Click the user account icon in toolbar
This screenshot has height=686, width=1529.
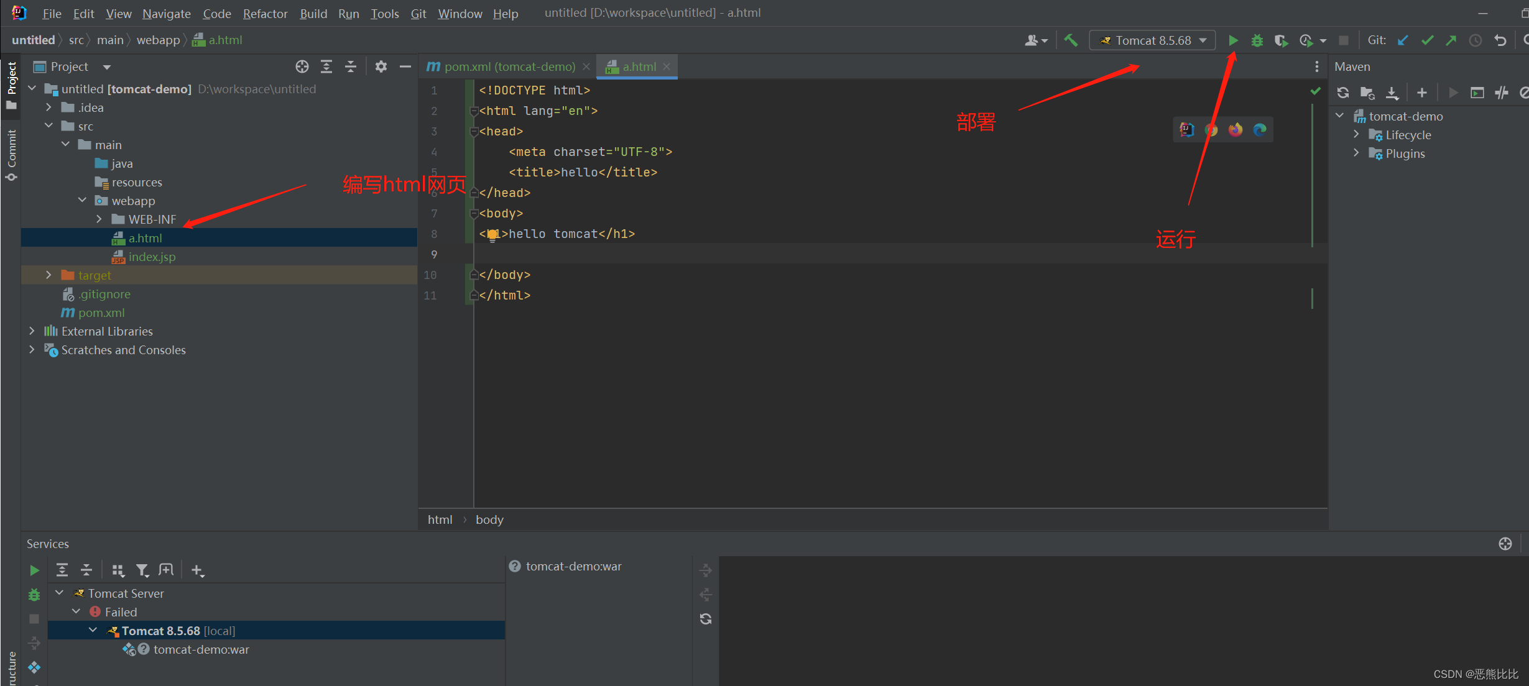(x=1036, y=40)
